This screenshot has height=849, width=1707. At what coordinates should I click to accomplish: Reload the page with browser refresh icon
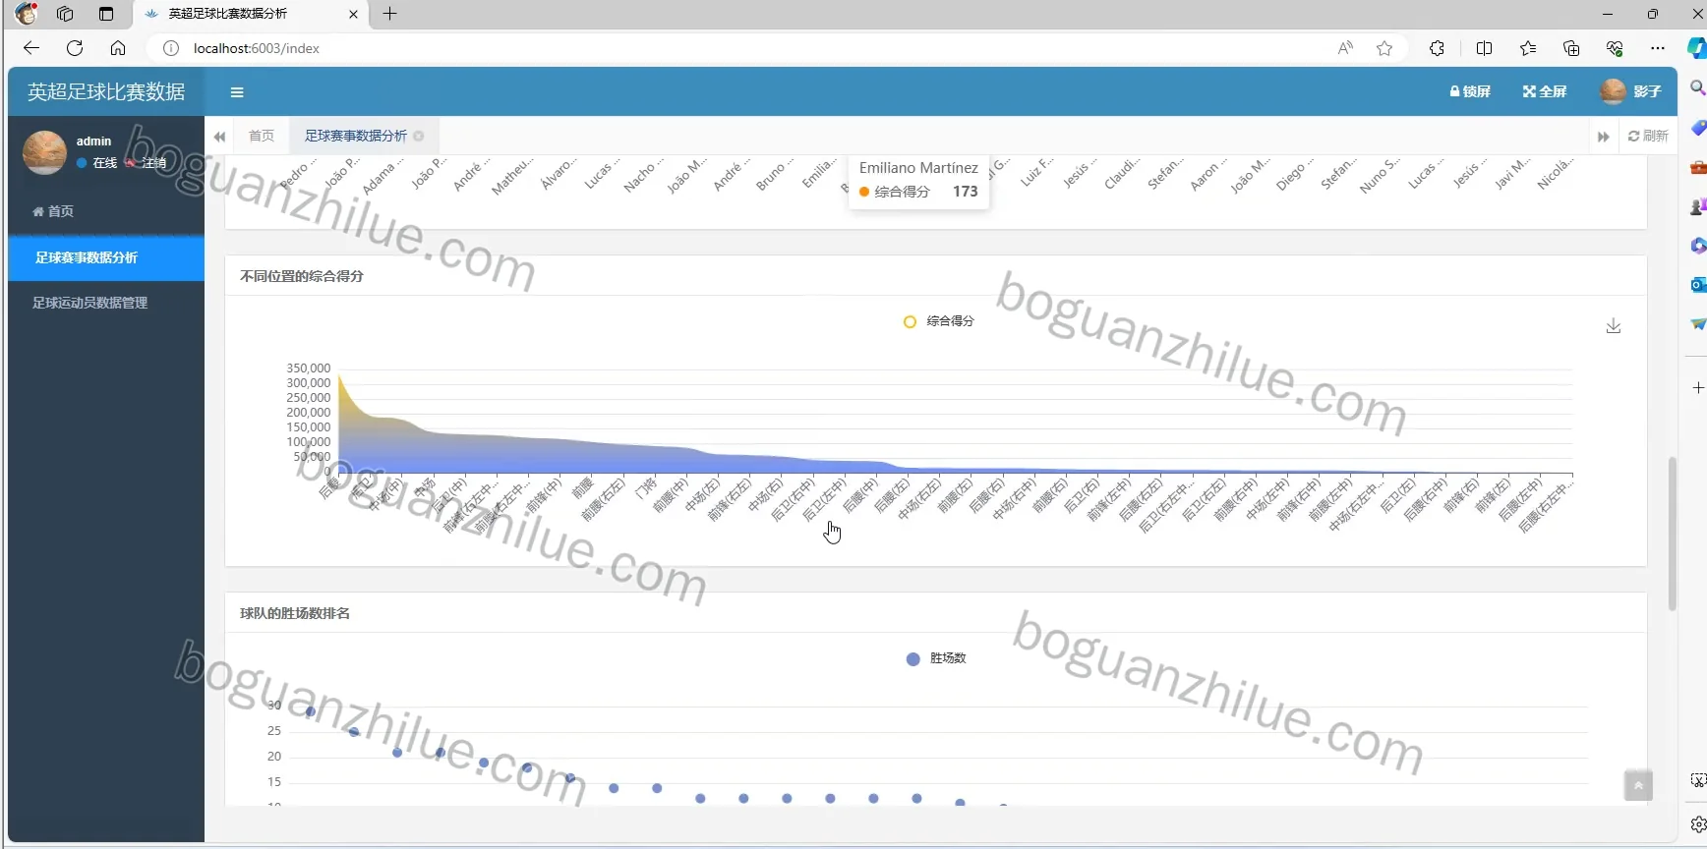[x=75, y=48]
